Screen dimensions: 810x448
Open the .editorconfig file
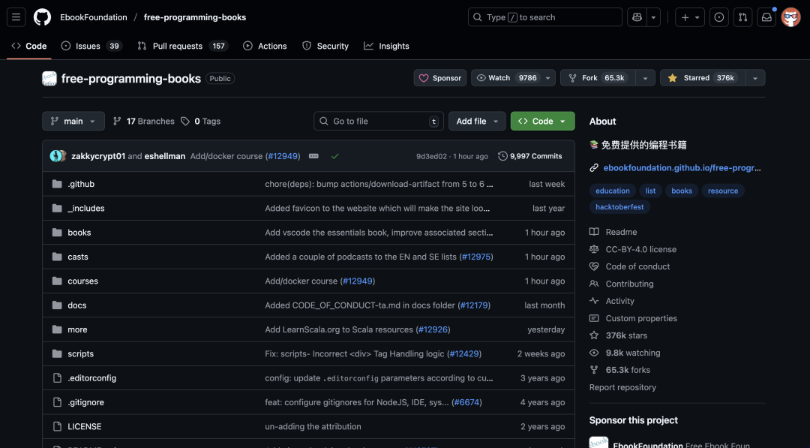coord(92,378)
